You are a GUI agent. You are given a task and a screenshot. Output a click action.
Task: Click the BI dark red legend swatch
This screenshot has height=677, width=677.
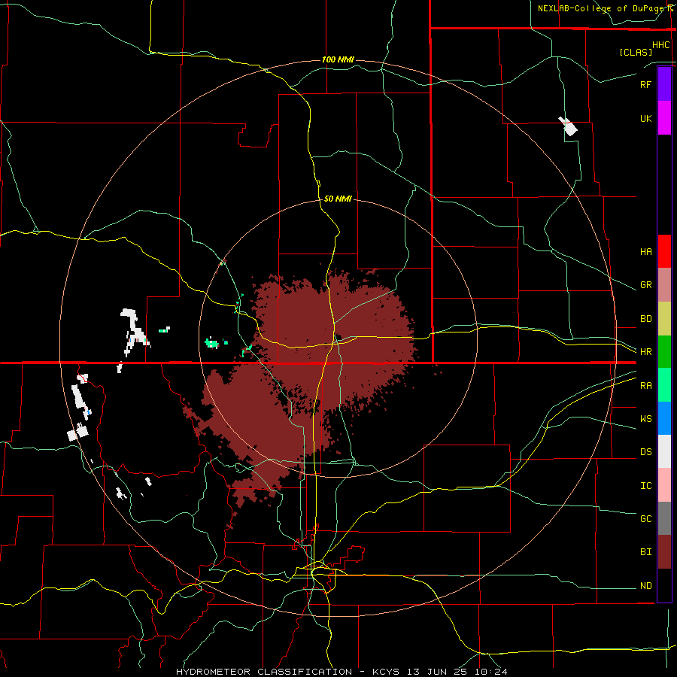click(664, 552)
